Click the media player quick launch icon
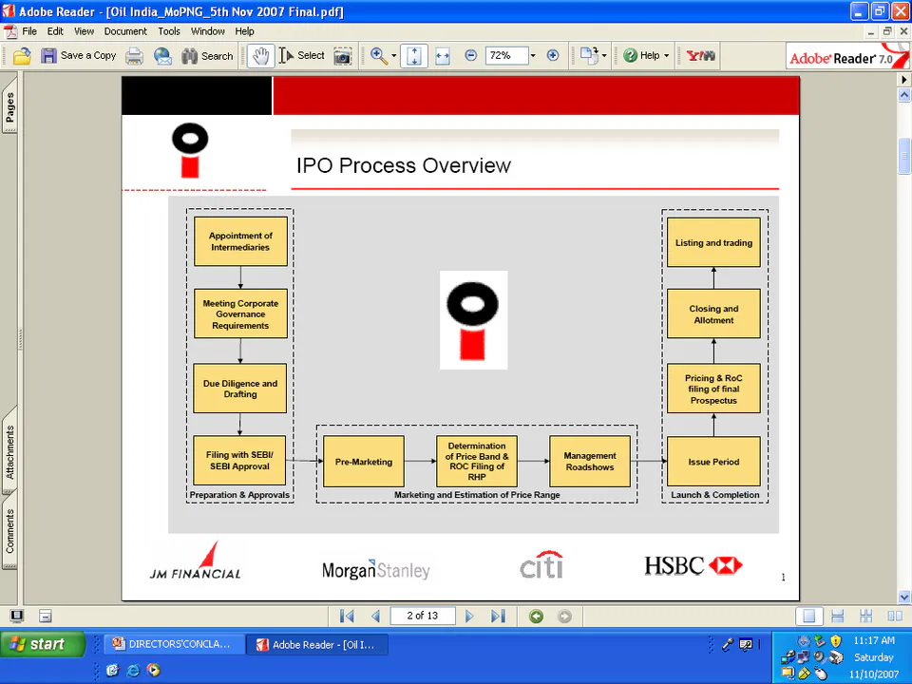 [154, 671]
